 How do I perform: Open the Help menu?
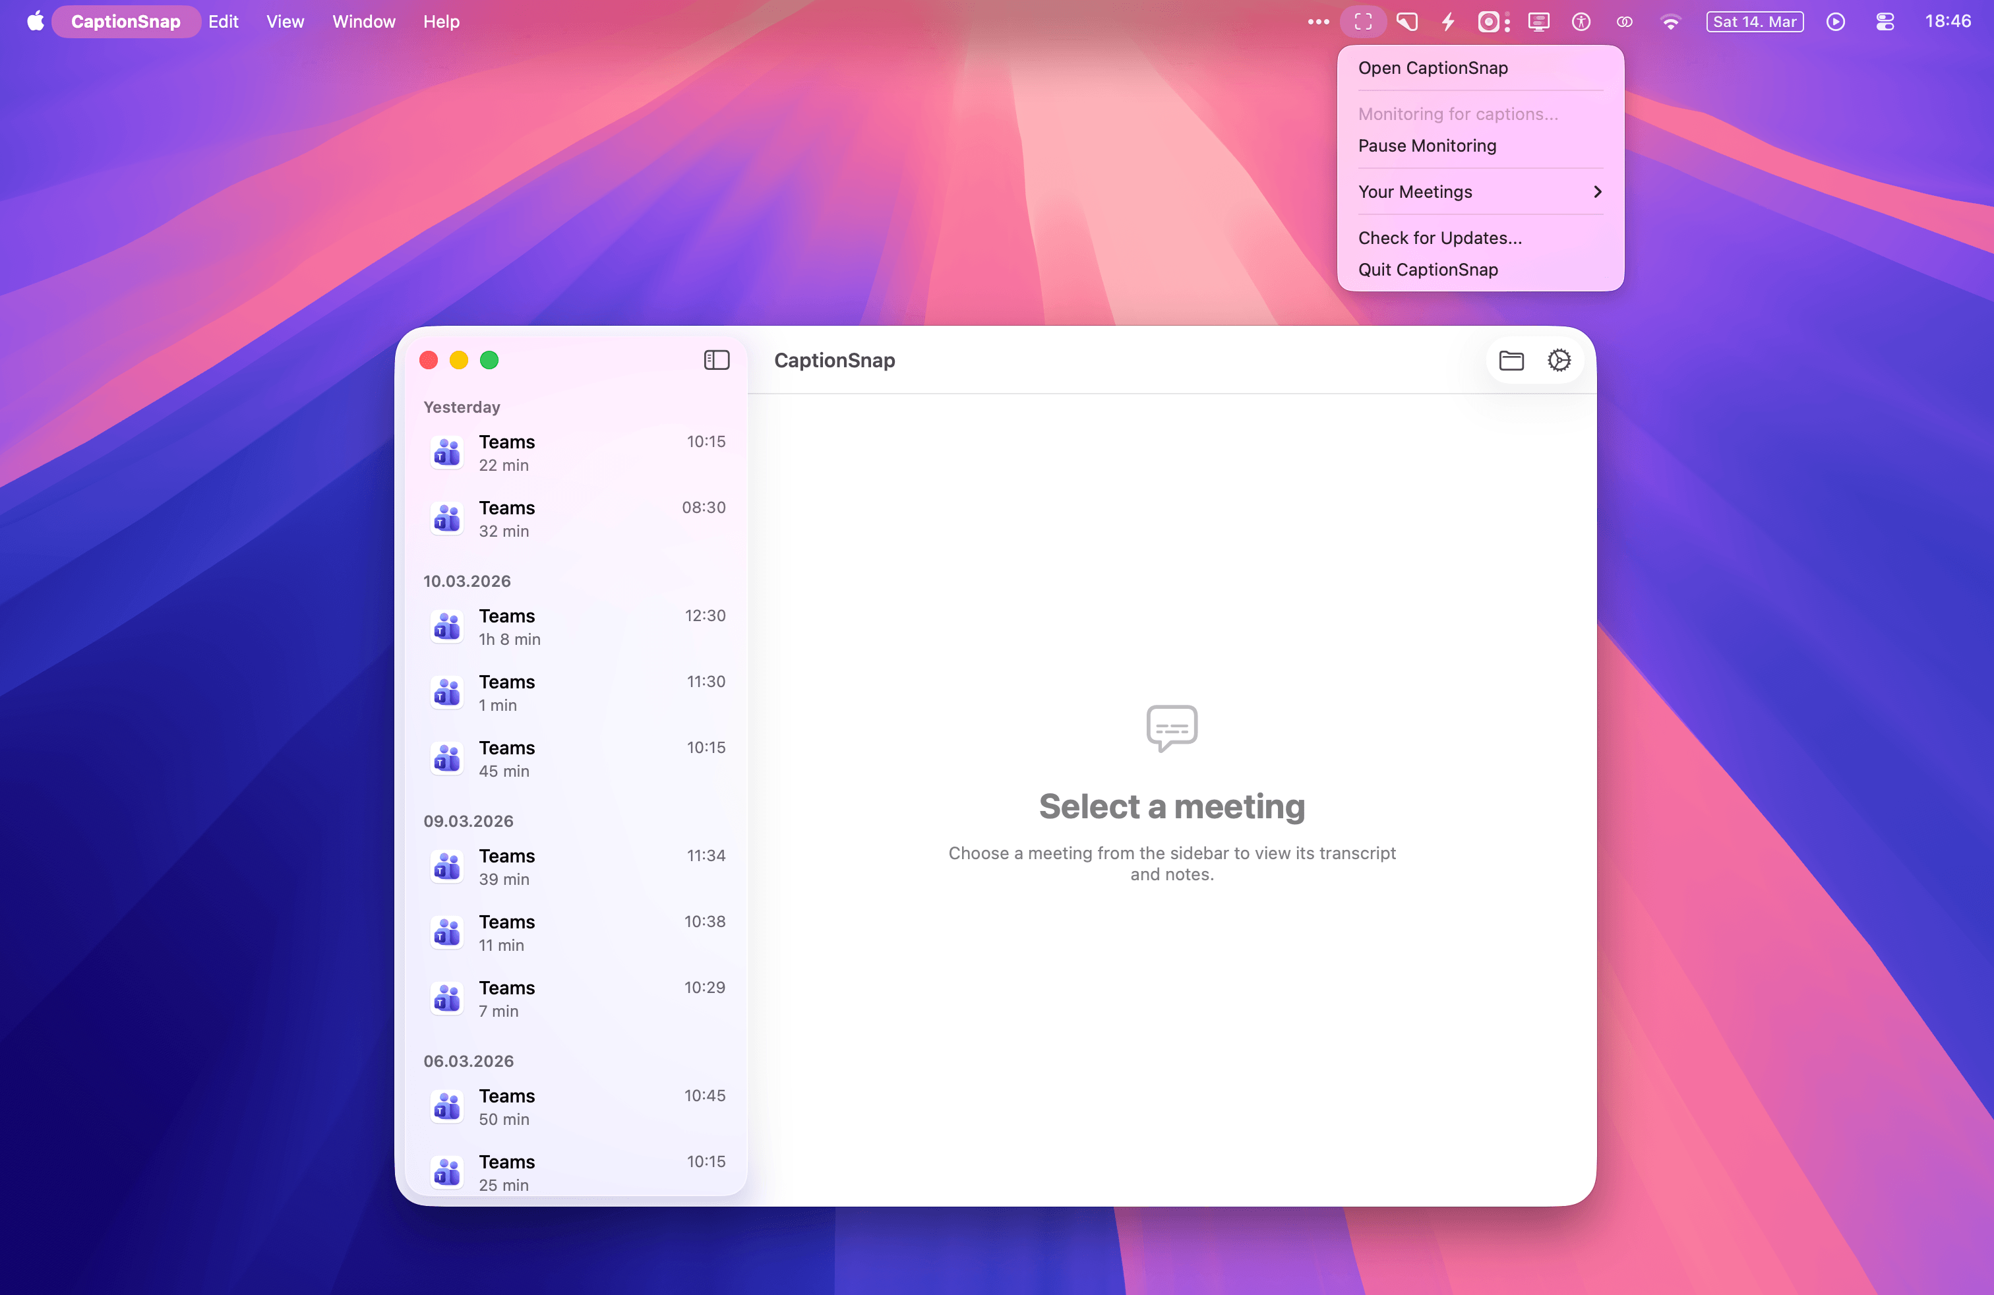440,22
